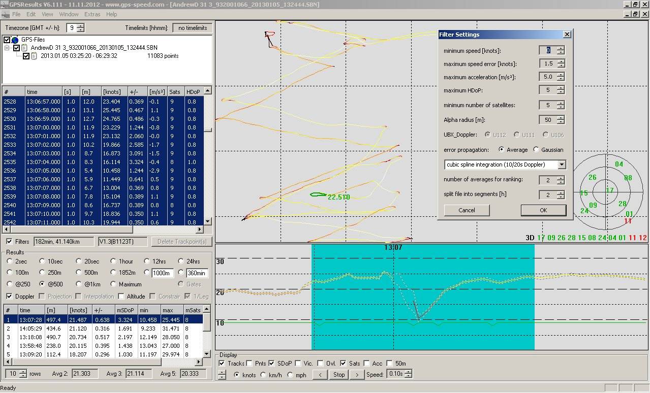The image size is (650, 393).
Task: Click the previous frame arrow button
Action: coord(320,375)
